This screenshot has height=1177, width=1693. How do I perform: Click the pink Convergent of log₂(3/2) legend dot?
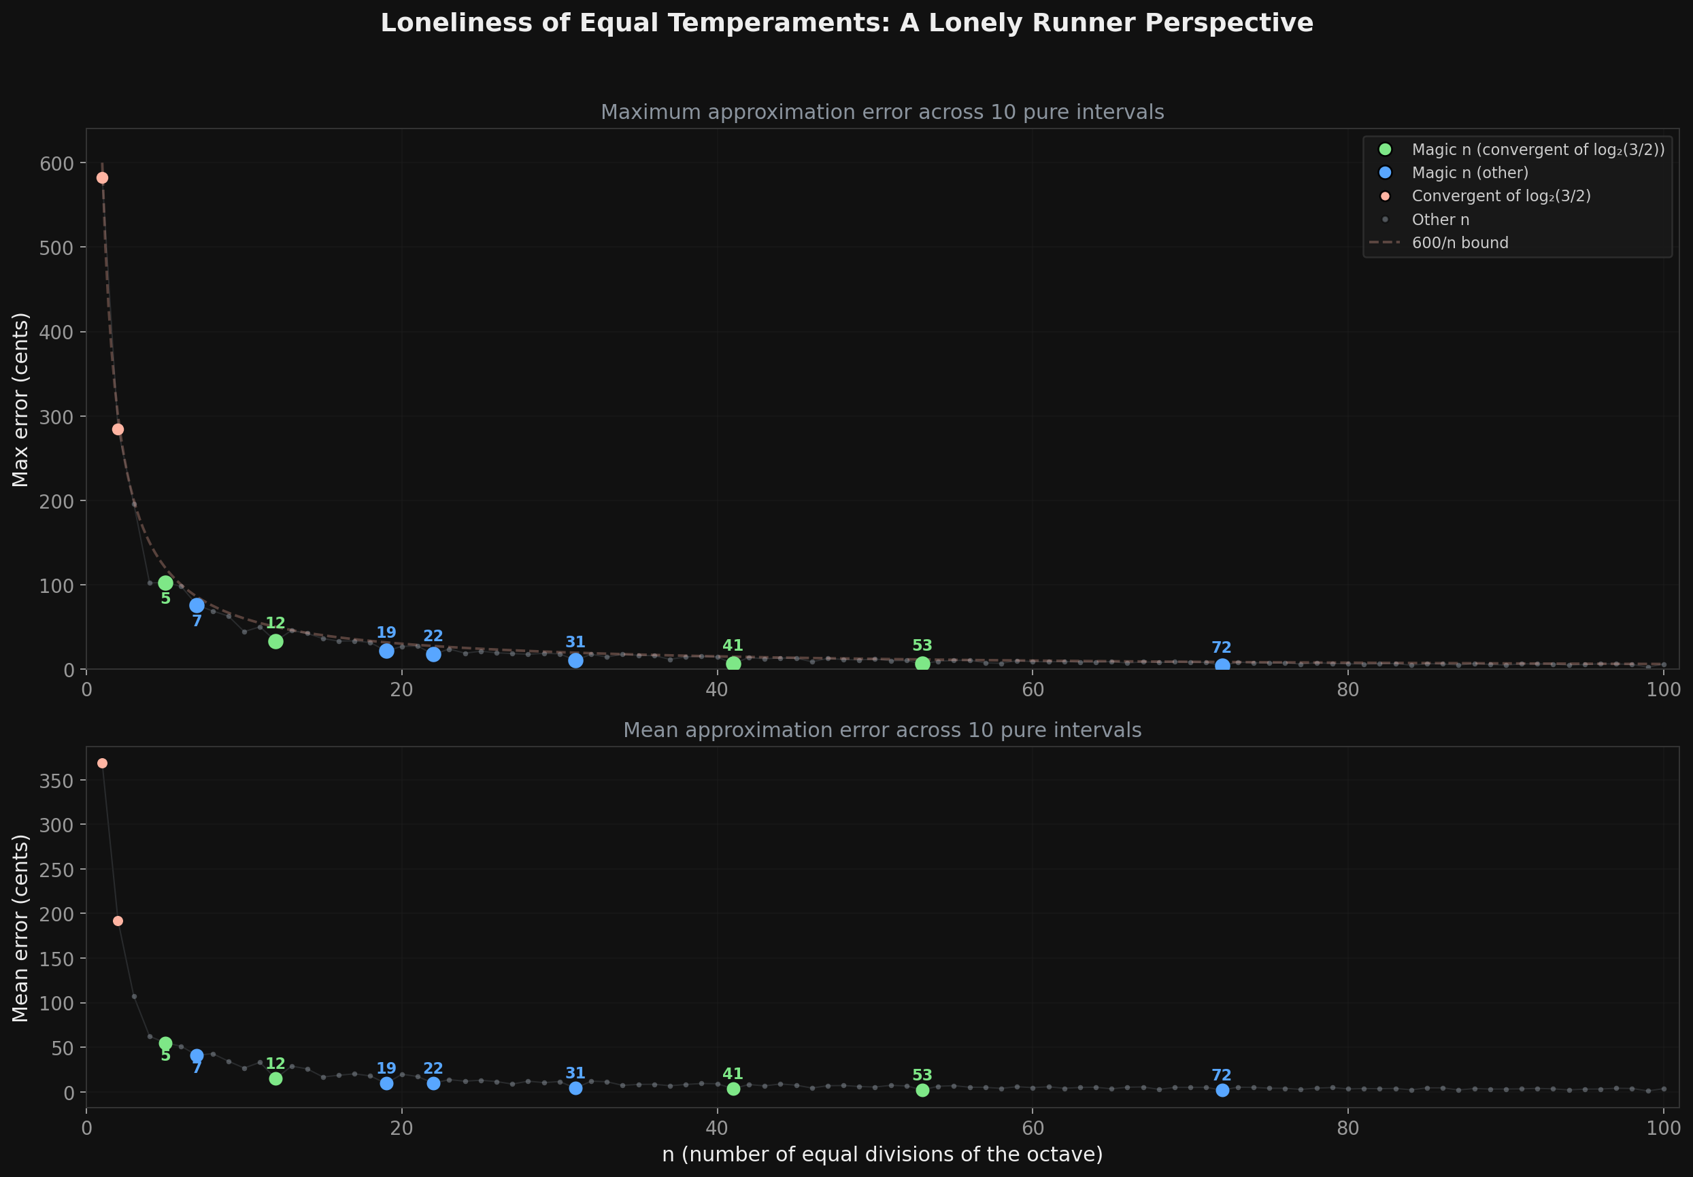click(x=1385, y=196)
